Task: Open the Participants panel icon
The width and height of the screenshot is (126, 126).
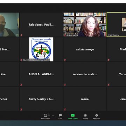Action: point(45,115)
